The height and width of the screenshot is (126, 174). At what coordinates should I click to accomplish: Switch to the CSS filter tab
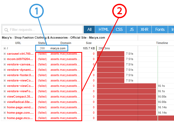pos(119,29)
